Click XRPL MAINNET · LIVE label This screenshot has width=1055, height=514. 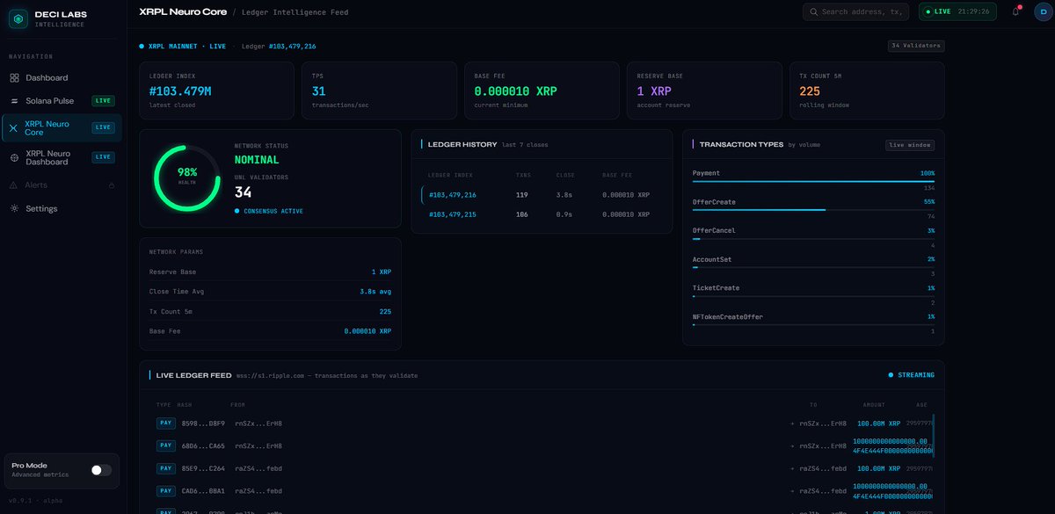[x=186, y=46]
